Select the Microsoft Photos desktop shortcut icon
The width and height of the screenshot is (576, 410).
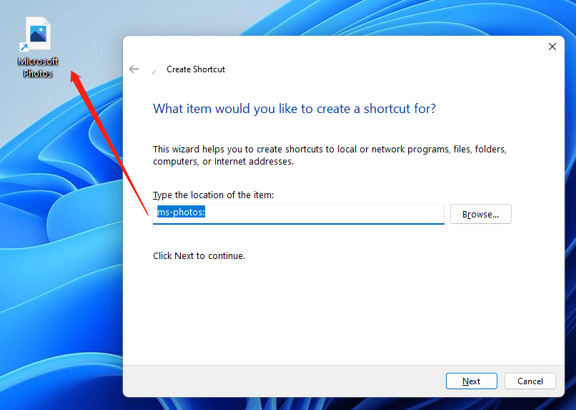click(x=36, y=34)
